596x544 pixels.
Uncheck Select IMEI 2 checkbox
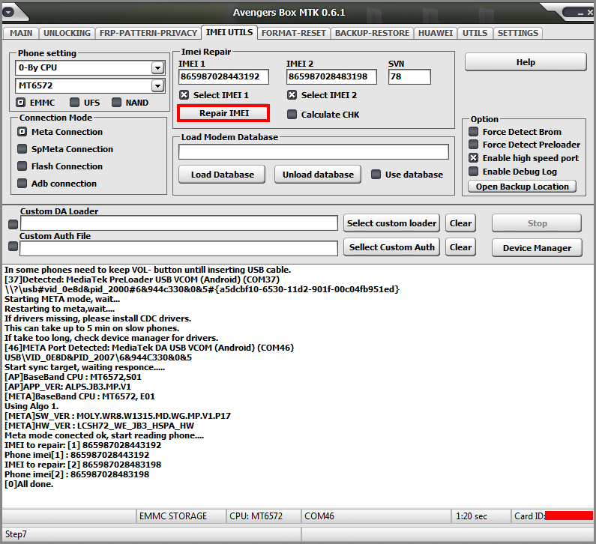(x=292, y=95)
